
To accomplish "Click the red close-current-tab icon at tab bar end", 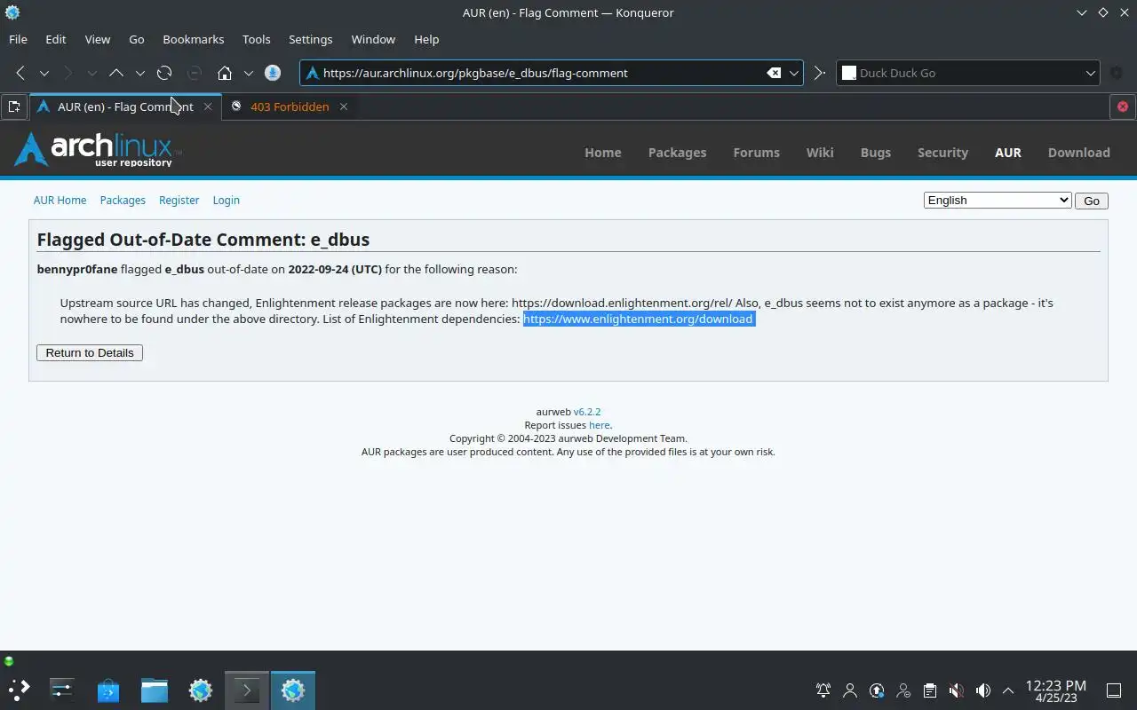I will (1123, 106).
